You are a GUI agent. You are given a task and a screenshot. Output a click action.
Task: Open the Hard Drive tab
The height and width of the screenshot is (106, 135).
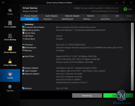[105, 19]
